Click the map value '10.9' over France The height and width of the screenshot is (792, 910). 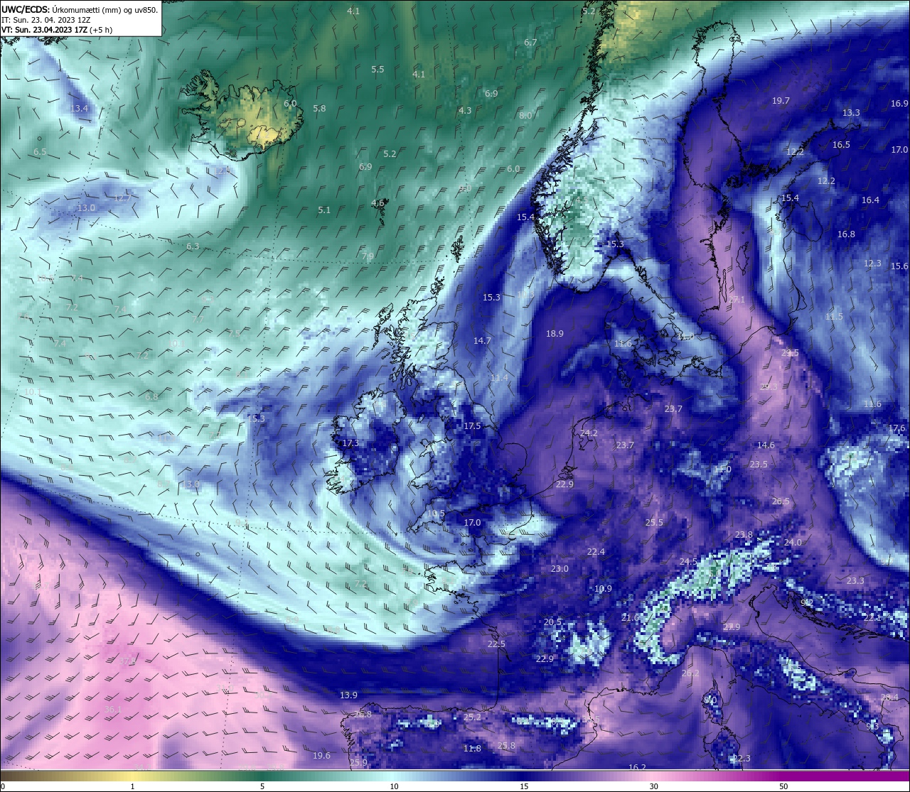pyautogui.click(x=603, y=589)
